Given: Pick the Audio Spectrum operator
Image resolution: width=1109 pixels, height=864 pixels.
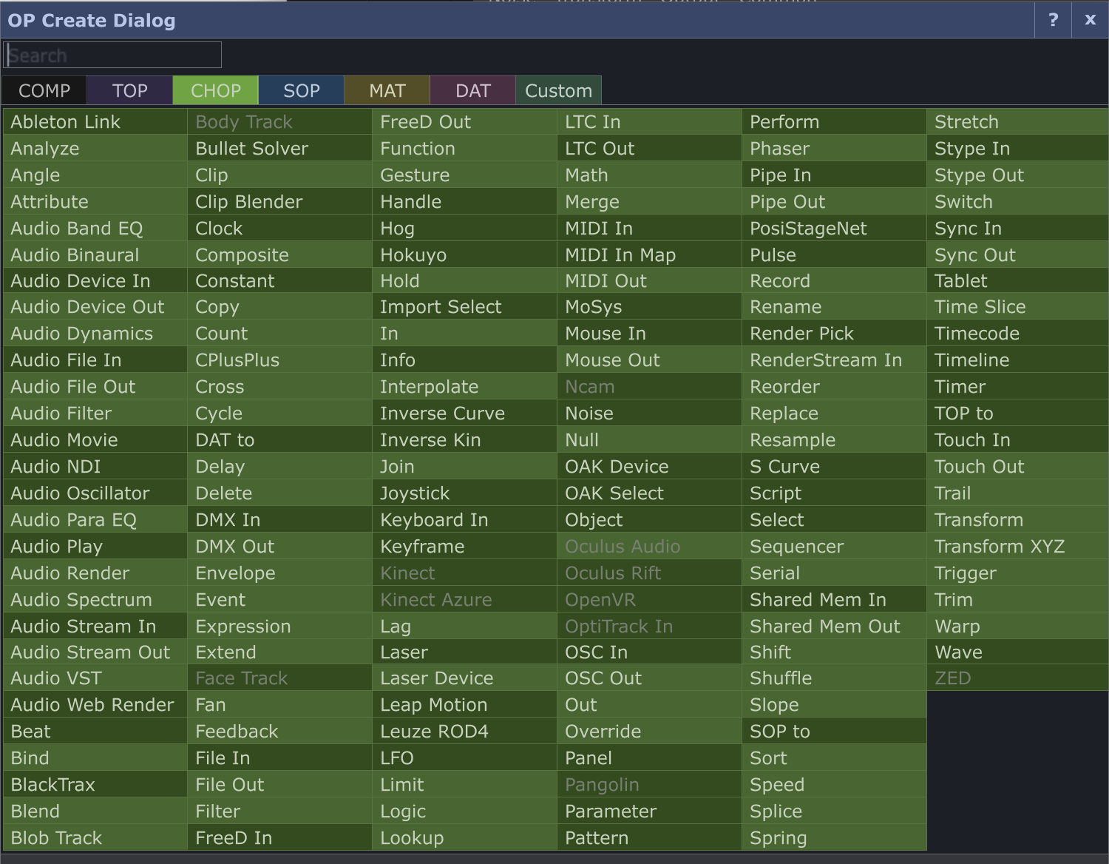Looking at the screenshot, I should [x=95, y=600].
